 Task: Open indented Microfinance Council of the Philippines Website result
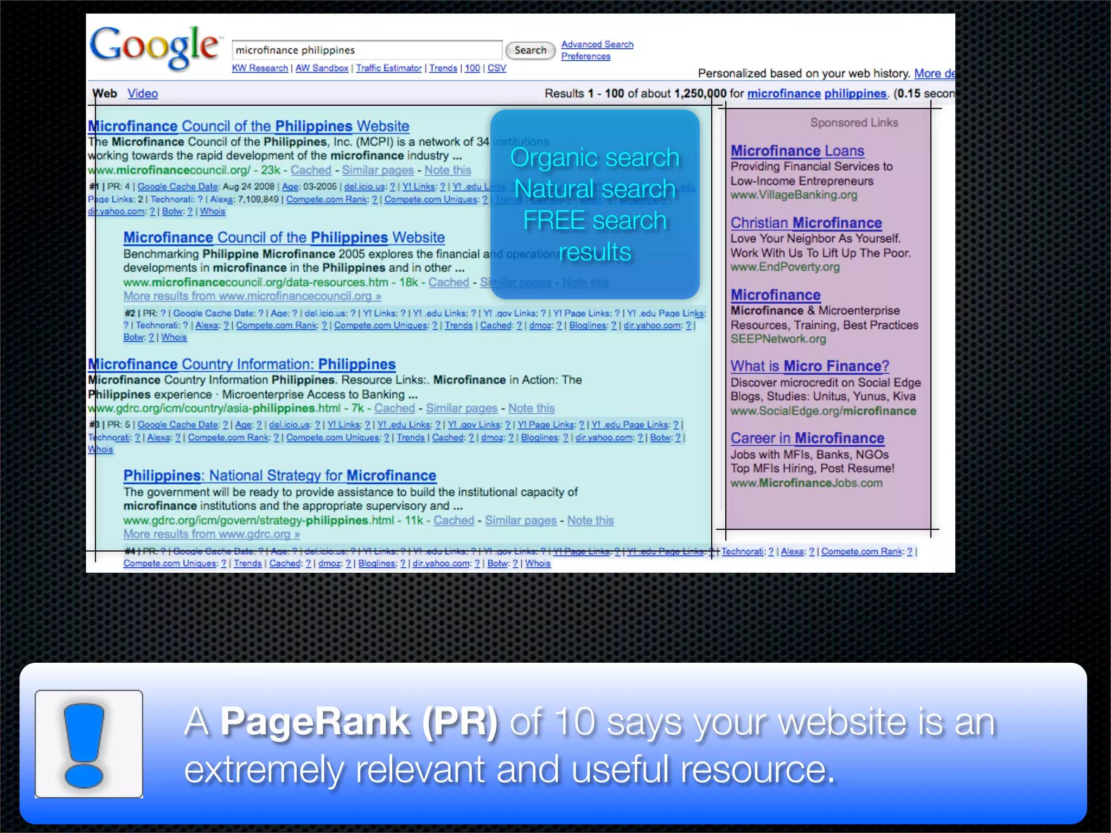click(x=284, y=238)
